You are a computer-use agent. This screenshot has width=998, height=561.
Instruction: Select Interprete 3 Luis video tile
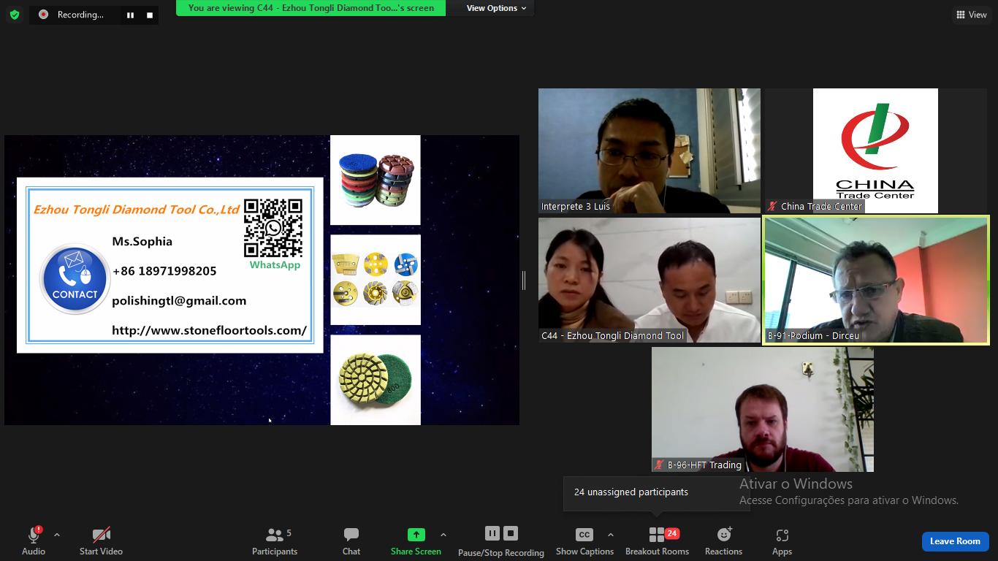(650, 150)
